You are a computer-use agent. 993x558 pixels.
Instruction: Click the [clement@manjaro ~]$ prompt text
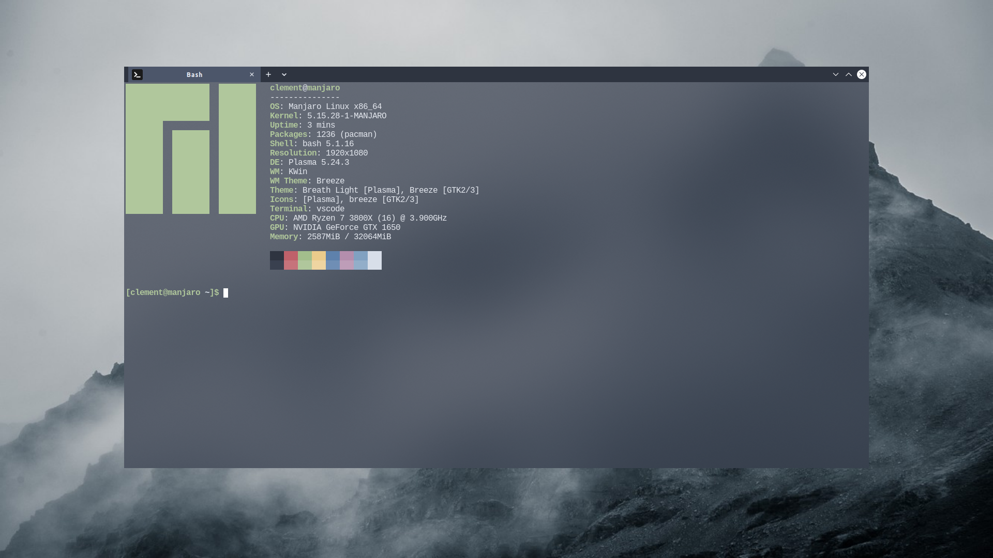click(x=172, y=293)
